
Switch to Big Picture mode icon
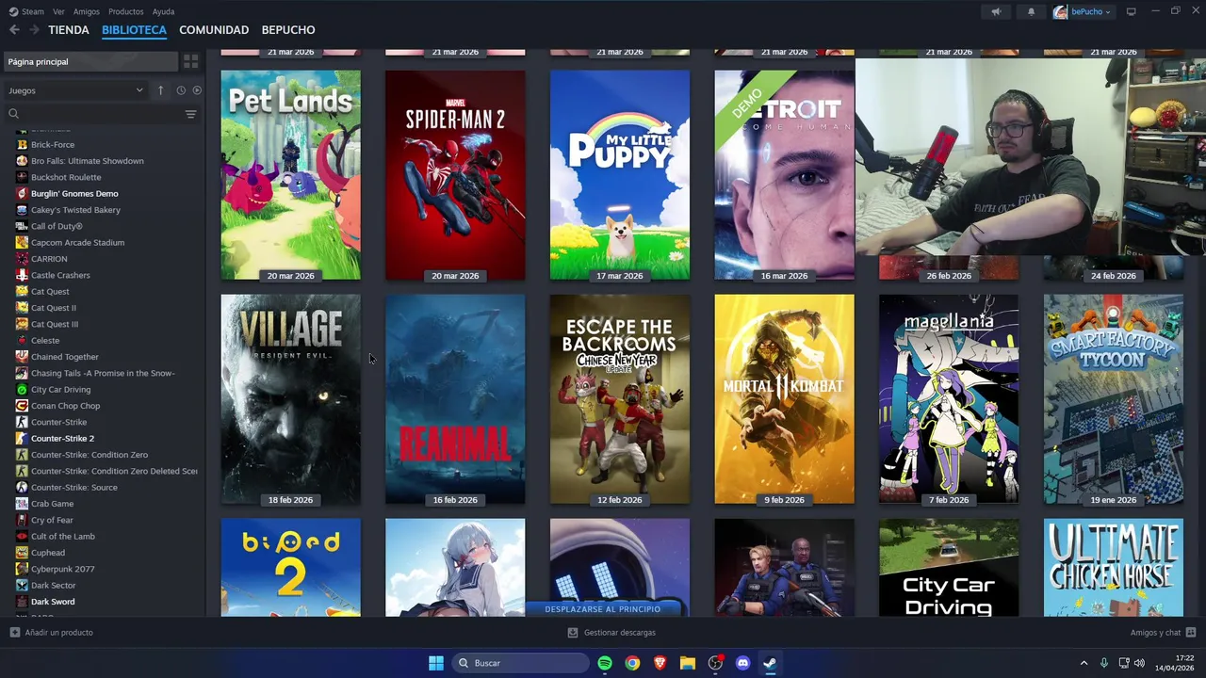[x=1131, y=11]
